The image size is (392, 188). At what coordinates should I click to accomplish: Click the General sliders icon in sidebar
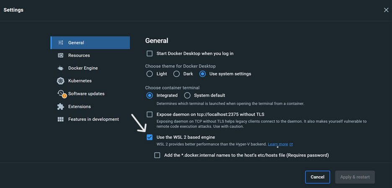(61, 43)
